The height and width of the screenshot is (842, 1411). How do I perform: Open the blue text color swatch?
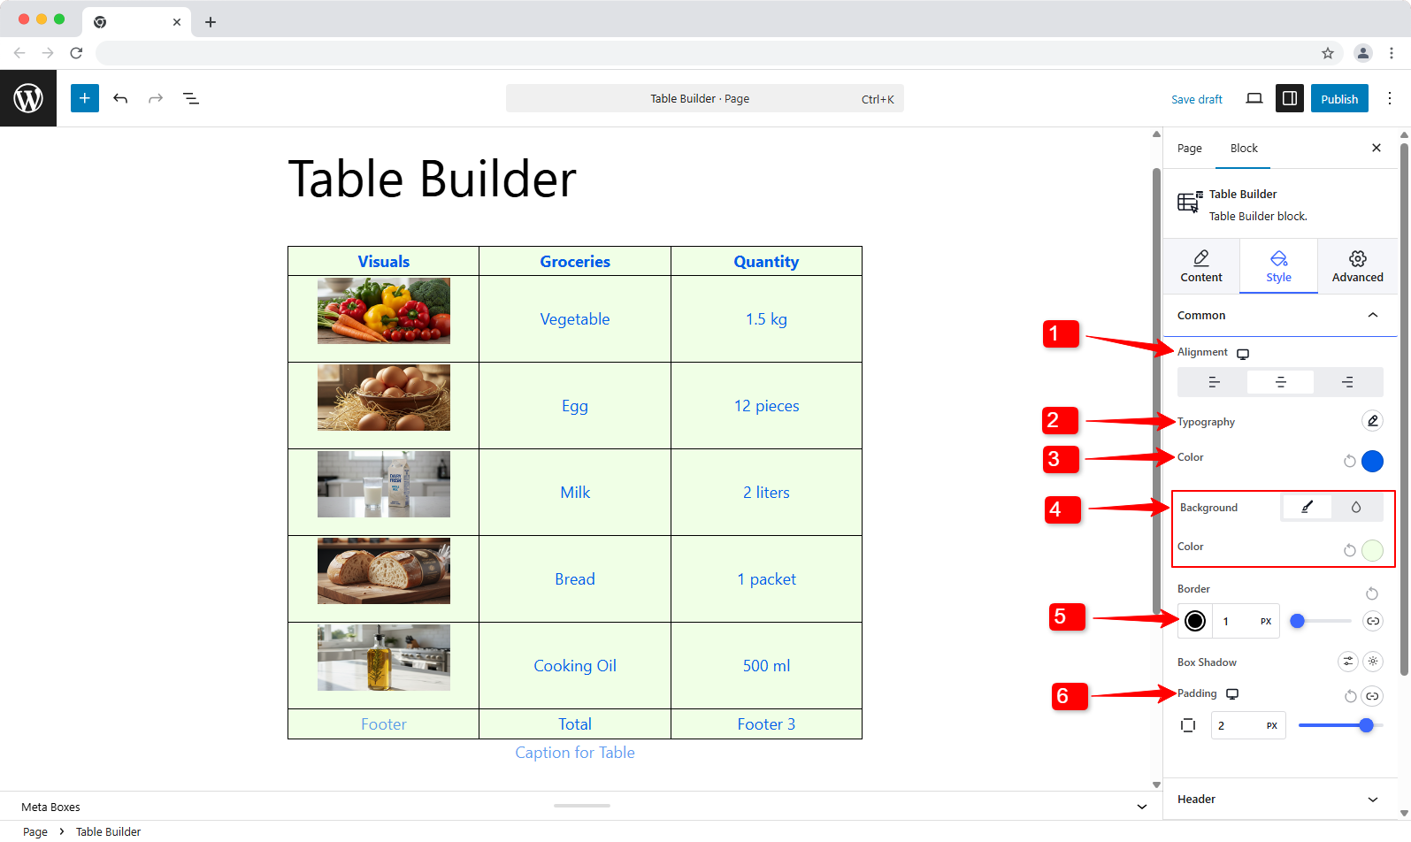click(1372, 461)
